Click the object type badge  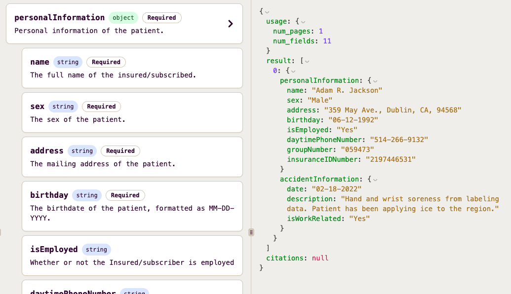pos(123,18)
